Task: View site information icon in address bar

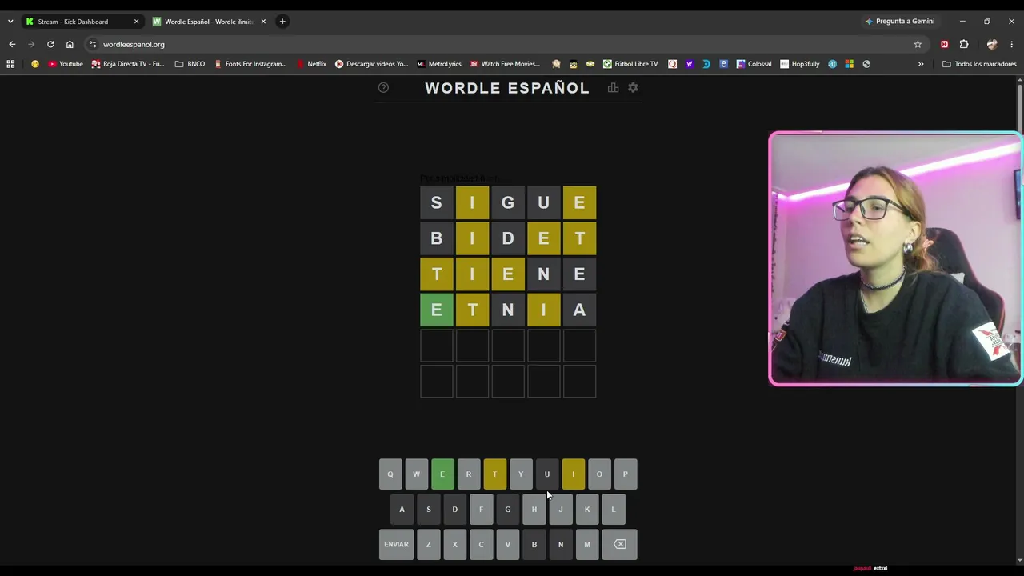Action: click(x=93, y=44)
